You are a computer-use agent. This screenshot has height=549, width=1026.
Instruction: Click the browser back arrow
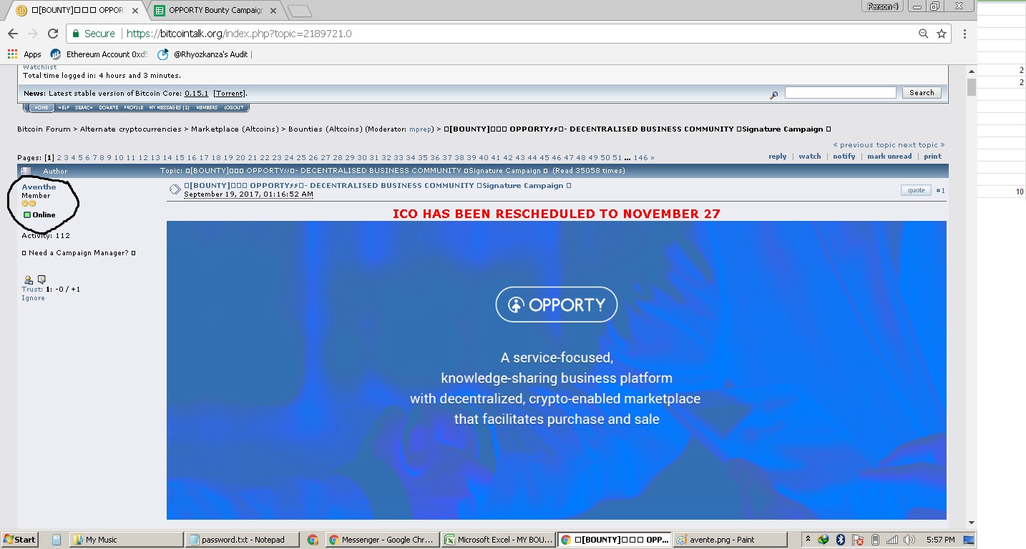point(12,34)
